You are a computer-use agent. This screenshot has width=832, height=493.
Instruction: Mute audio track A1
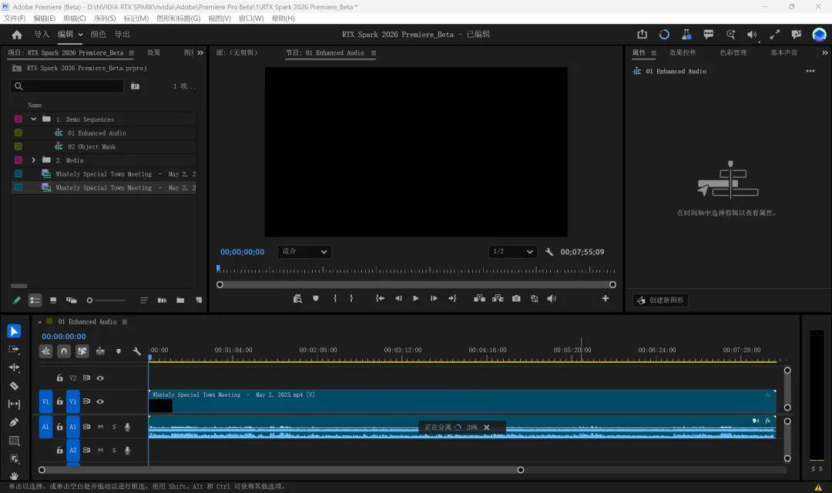pos(100,428)
